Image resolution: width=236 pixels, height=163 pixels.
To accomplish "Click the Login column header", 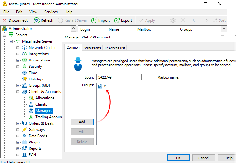I will point(92,29).
